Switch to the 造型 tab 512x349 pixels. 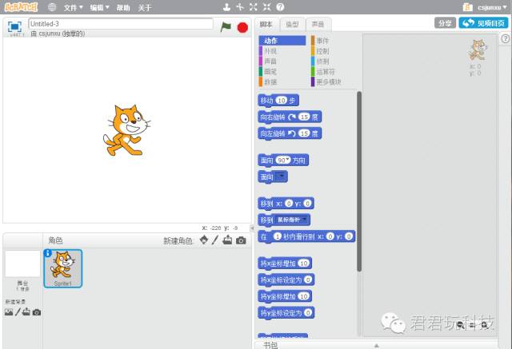[x=292, y=24]
